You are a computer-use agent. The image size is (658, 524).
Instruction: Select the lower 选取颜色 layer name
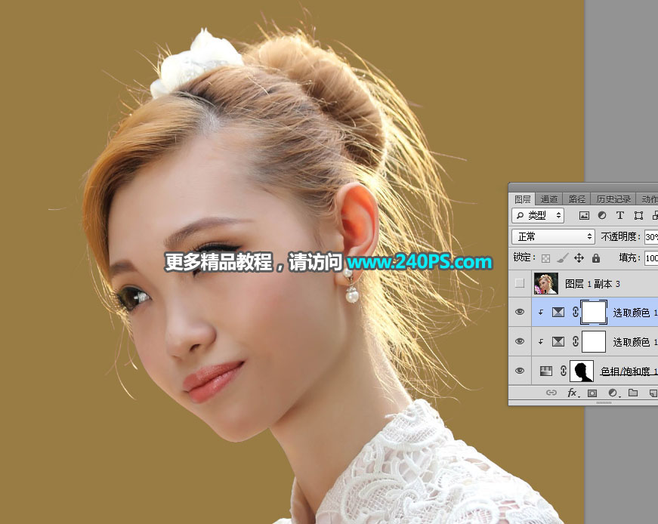click(x=635, y=342)
